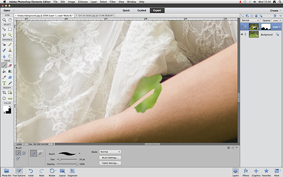Viewport: 283px width, 177px height.
Task: Switch to Quick edit mode
Action: tap(126, 10)
